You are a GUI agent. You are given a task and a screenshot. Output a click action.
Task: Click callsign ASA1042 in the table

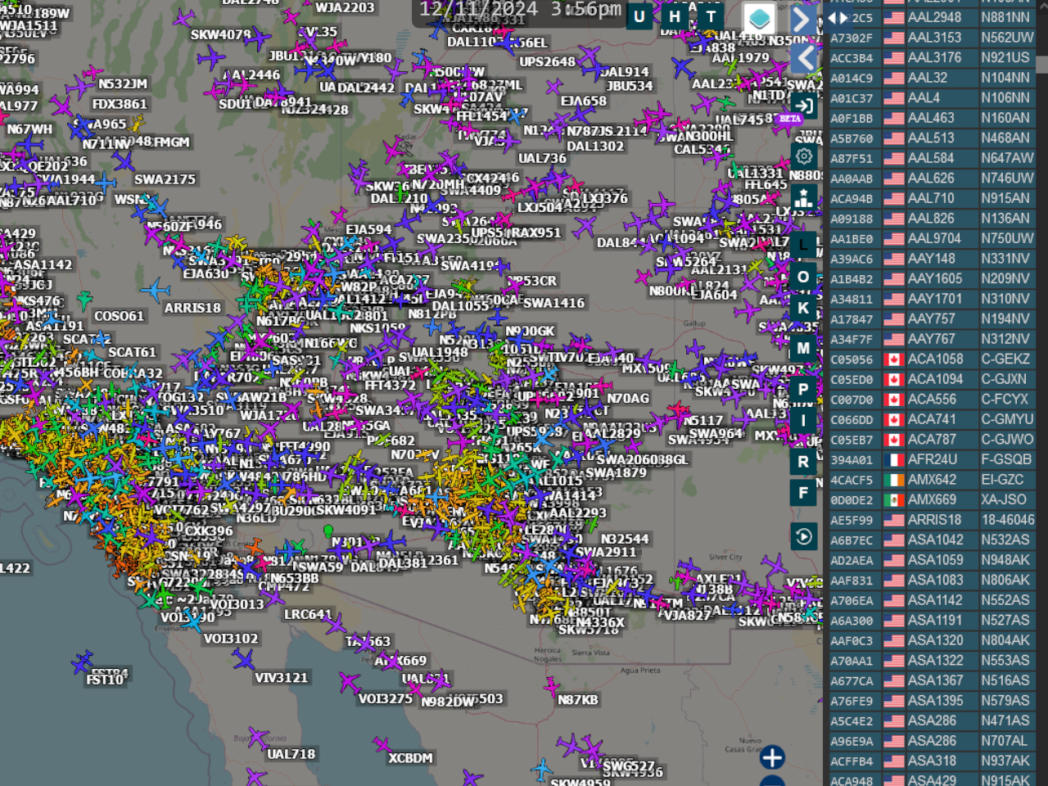pyautogui.click(x=936, y=540)
